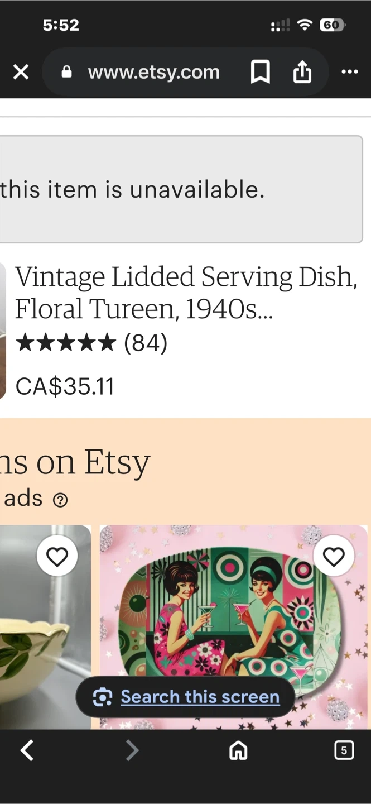Go back with the left arrow
The width and height of the screenshot is (371, 804).
(x=27, y=750)
